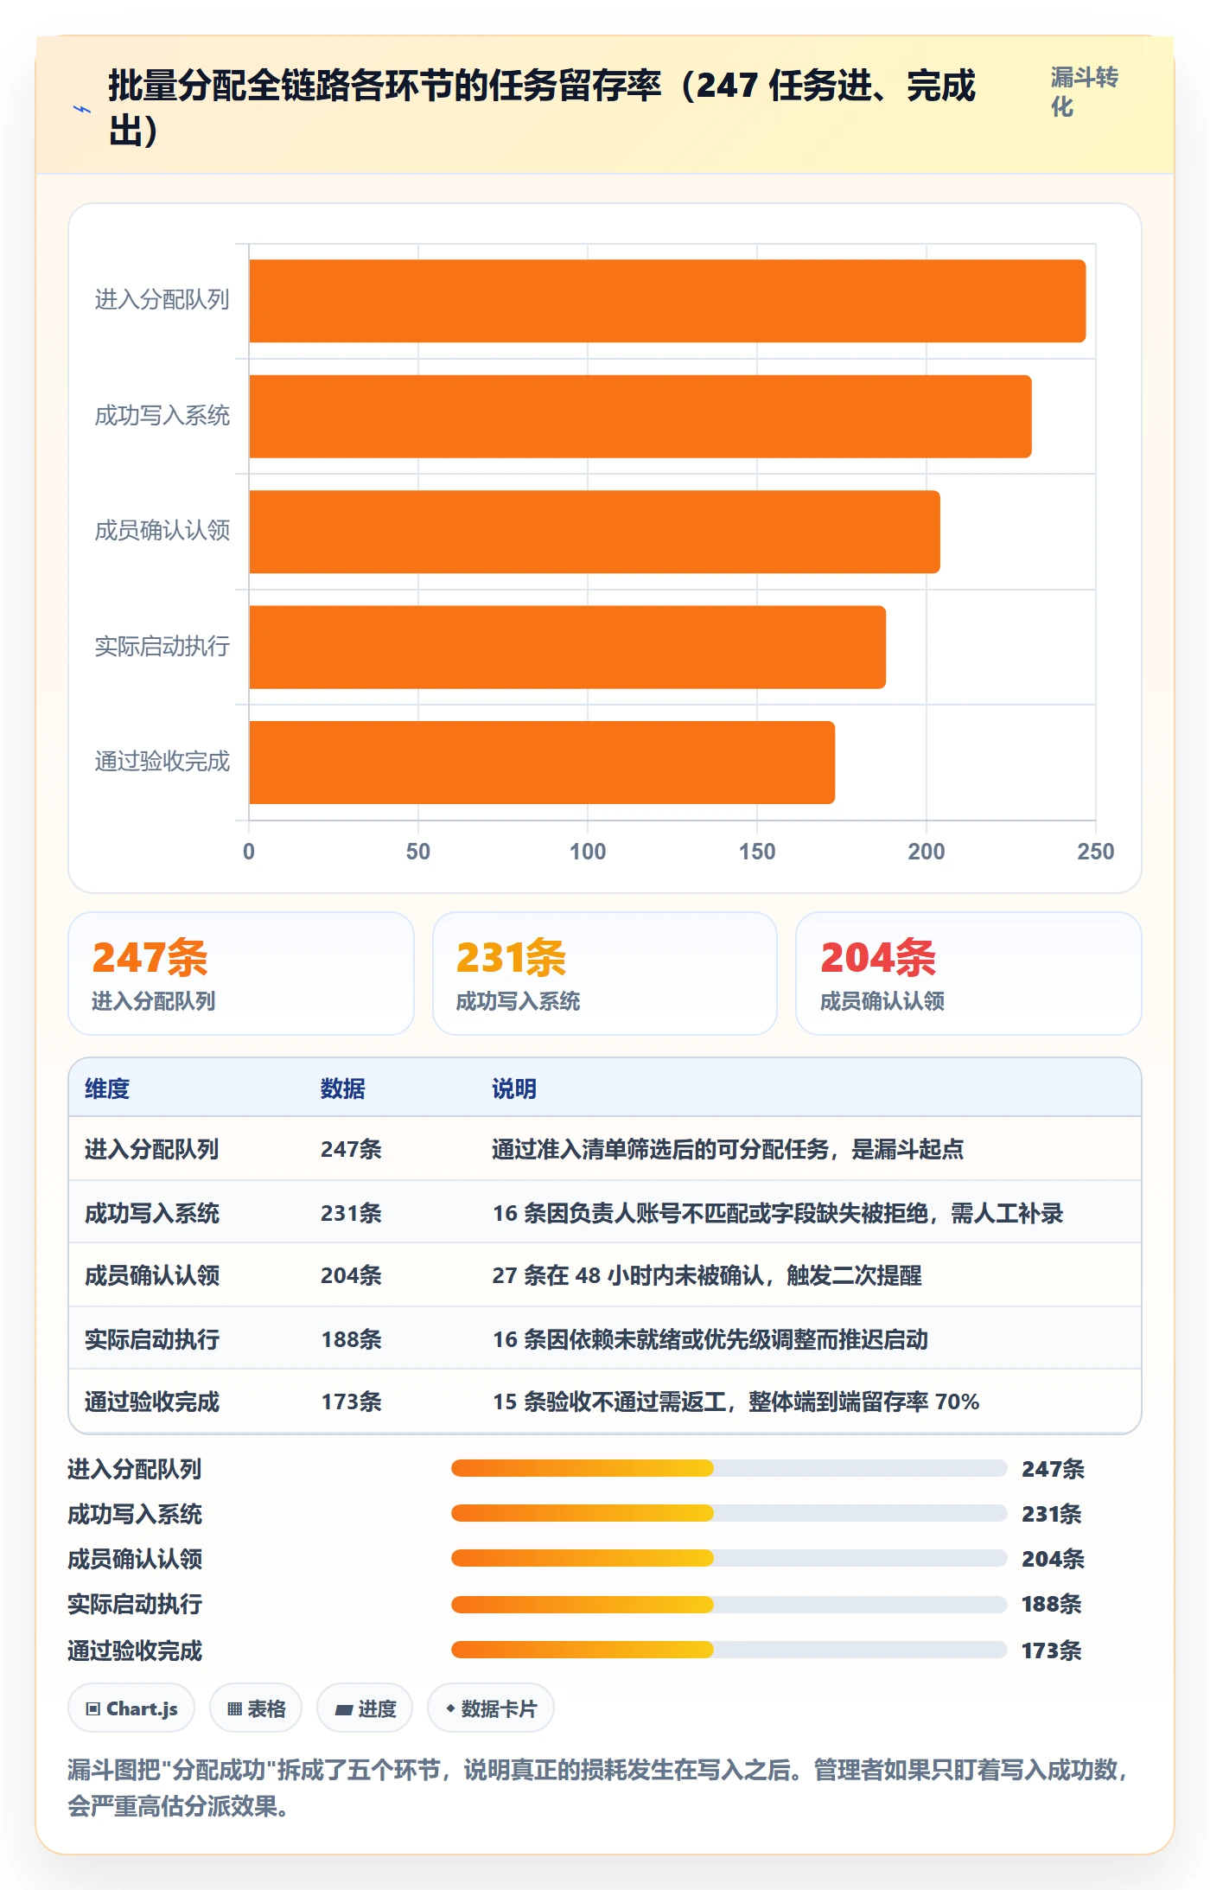Click the 通过验收完成 progress bar
Viewport: 1210px width, 1890px height.
(x=729, y=1650)
